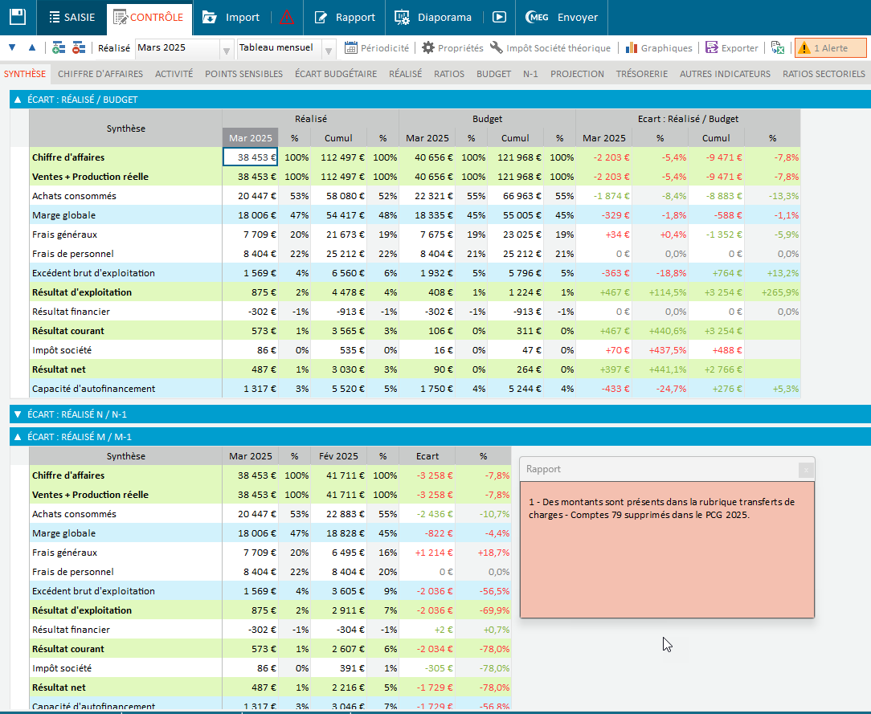Open Périodicité settings

(377, 48)
